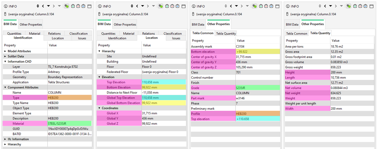
Task: Remove from selection basket in the Location panel
Action: [x=172, y=6]
